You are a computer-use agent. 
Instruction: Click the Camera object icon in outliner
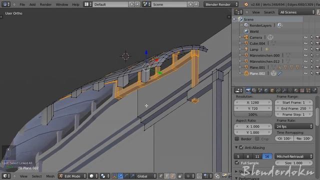[246, 37]
